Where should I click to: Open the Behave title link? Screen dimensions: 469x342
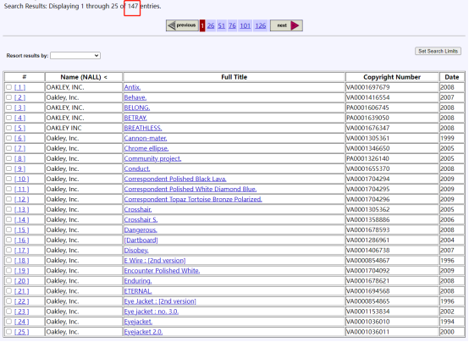click(135, 97)
